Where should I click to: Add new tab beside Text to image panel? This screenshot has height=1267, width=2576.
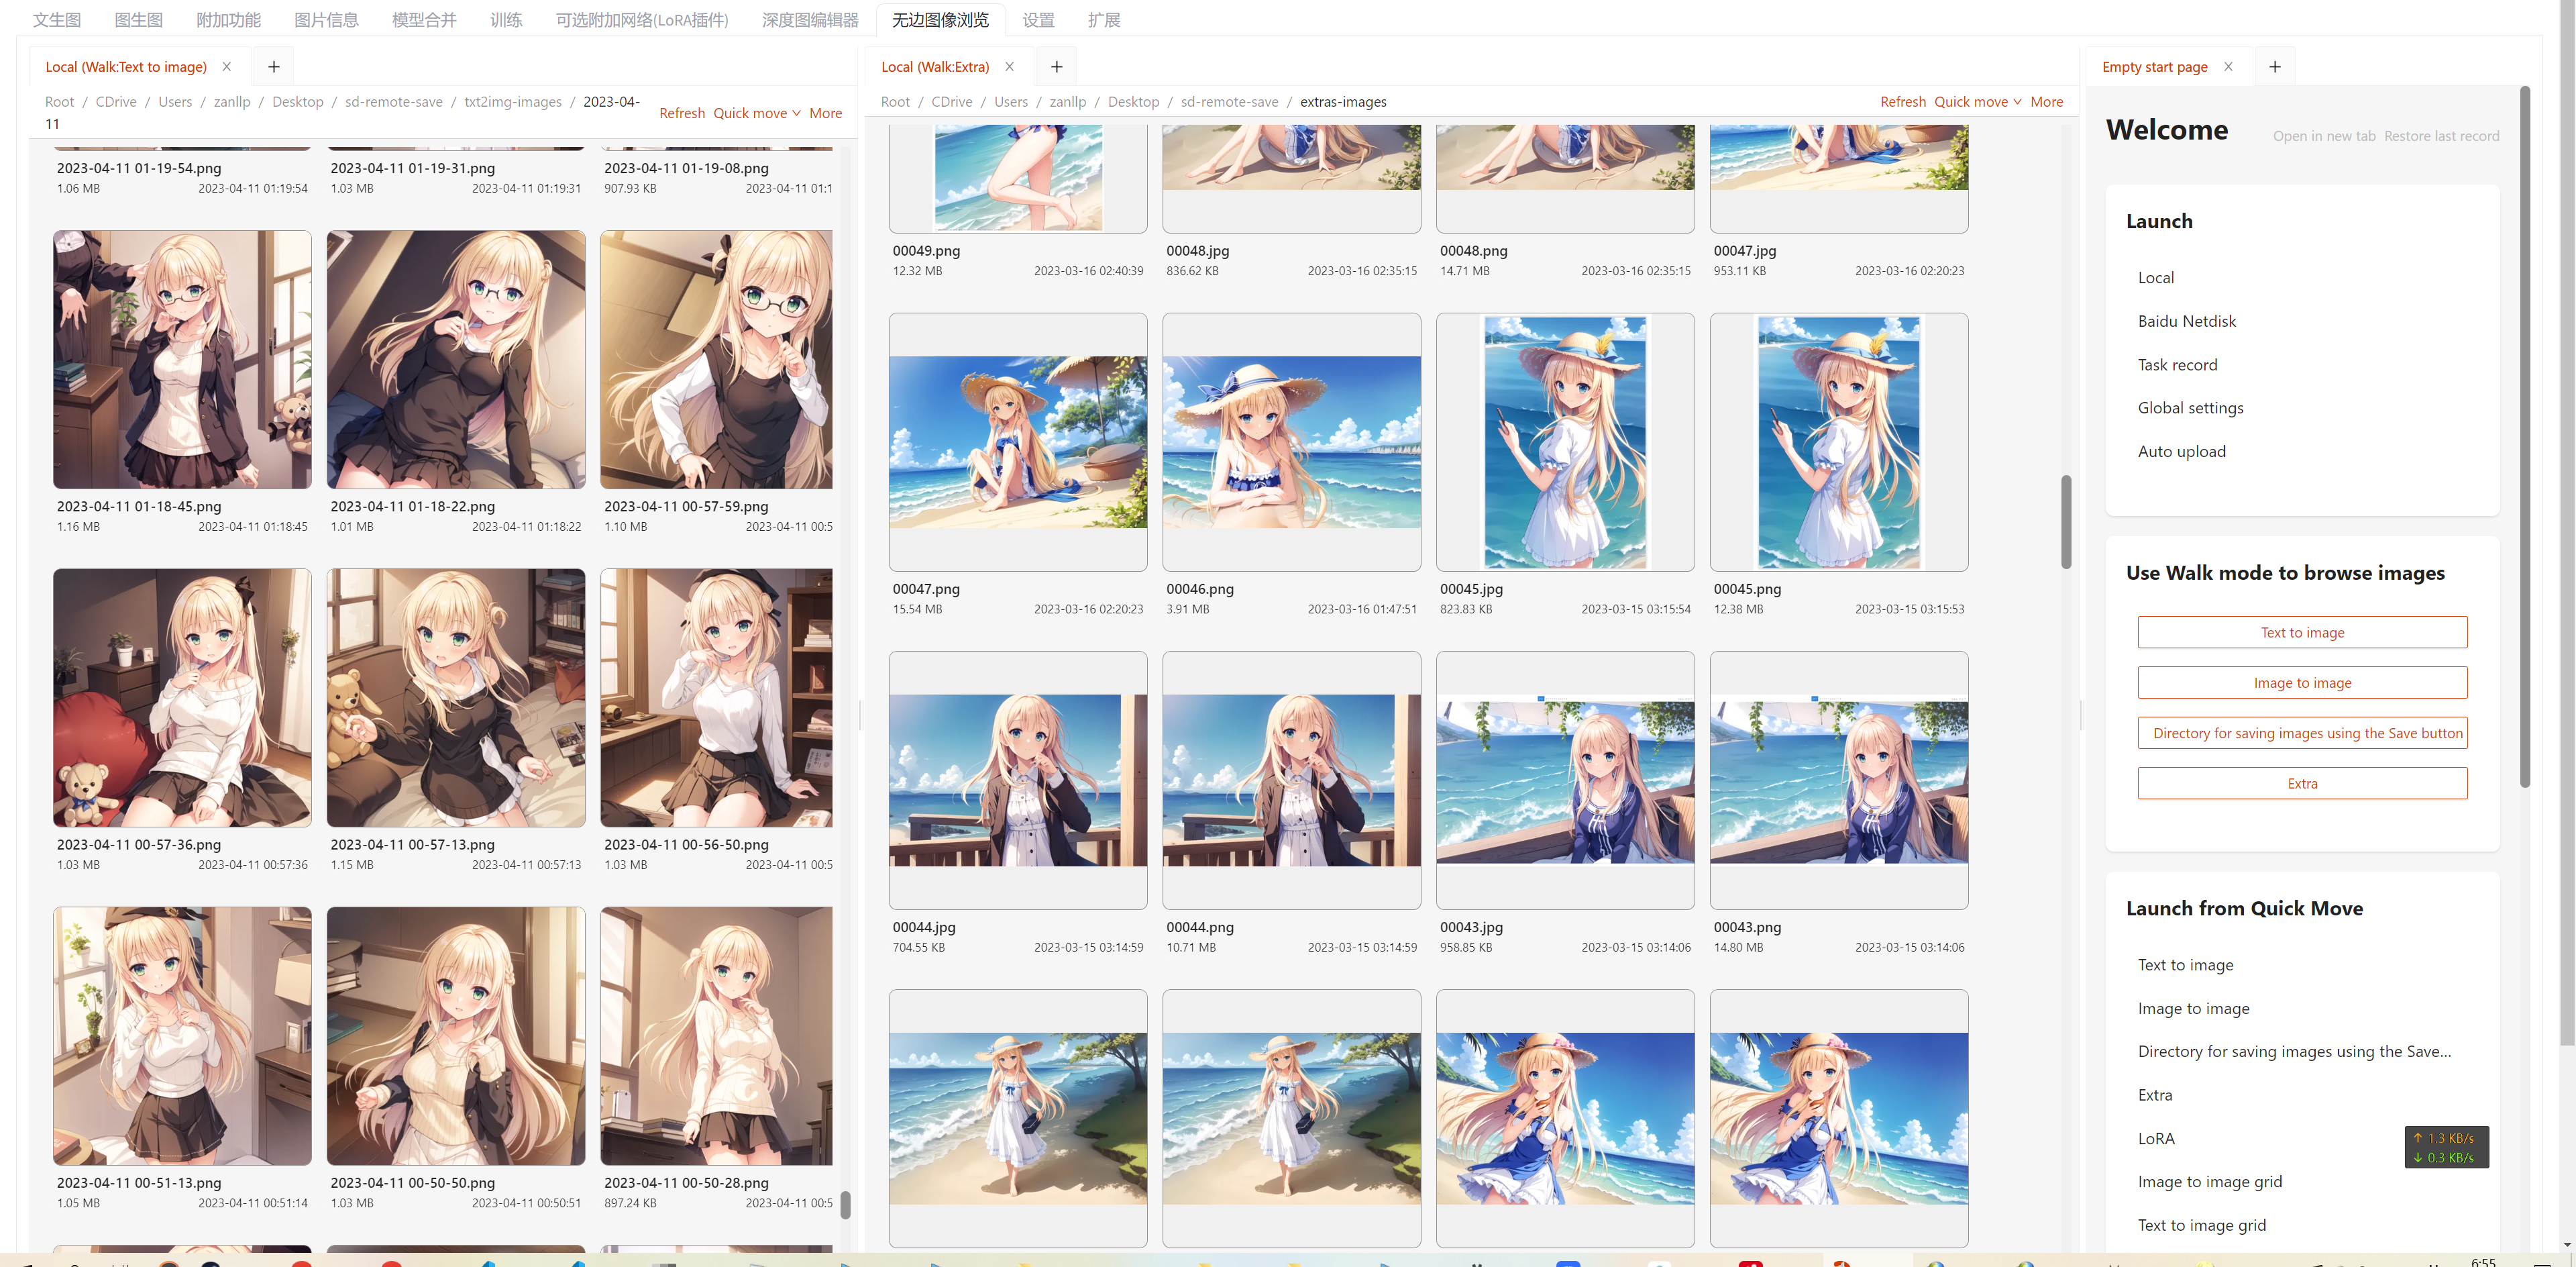click(273, 67)
